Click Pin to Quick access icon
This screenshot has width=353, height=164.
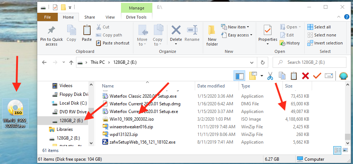click(x=52, y=31)
